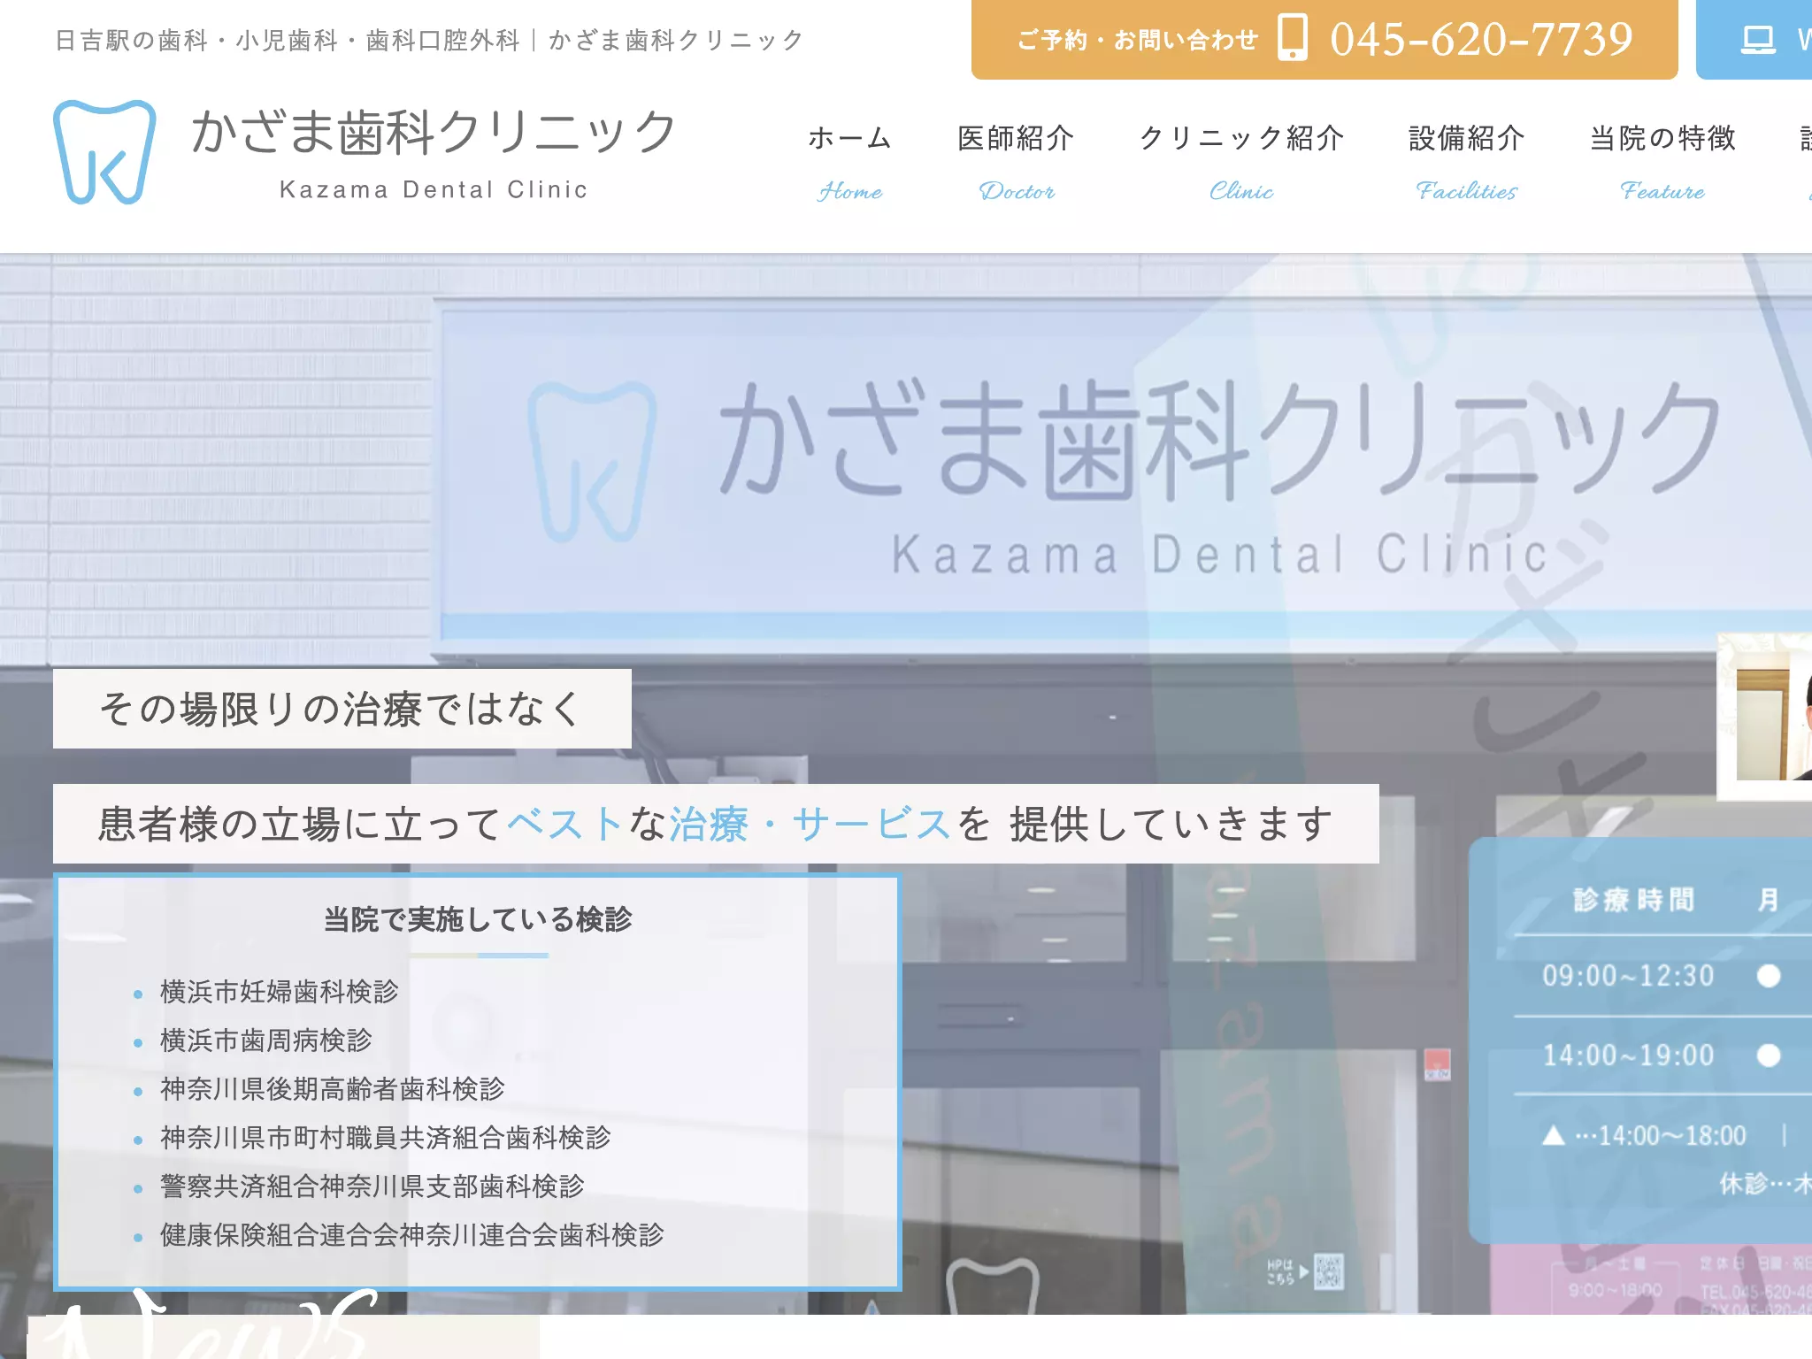Image resolution: width=1812 pixels, height=1359 pixels.
Task: Click the 日吉駅の歯科・小児歯科 tagline text
Action: (428, 40)
